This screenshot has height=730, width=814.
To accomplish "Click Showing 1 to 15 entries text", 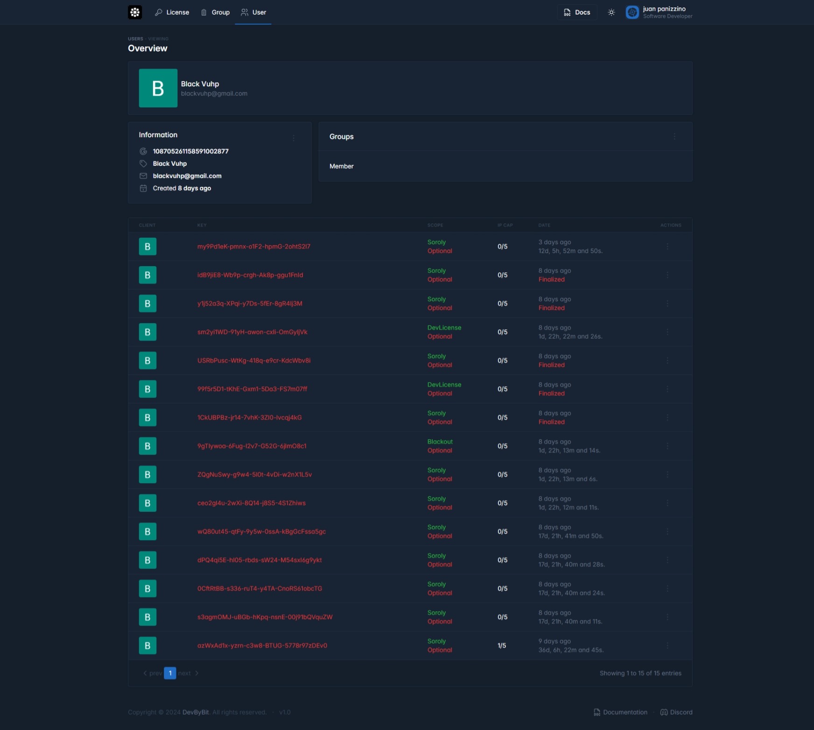I will tap(640, 673).
